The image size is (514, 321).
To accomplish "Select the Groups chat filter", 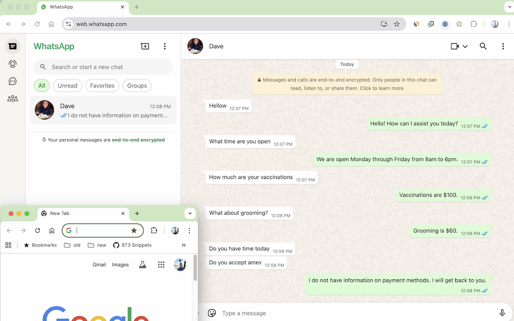I will click(137, 85).
